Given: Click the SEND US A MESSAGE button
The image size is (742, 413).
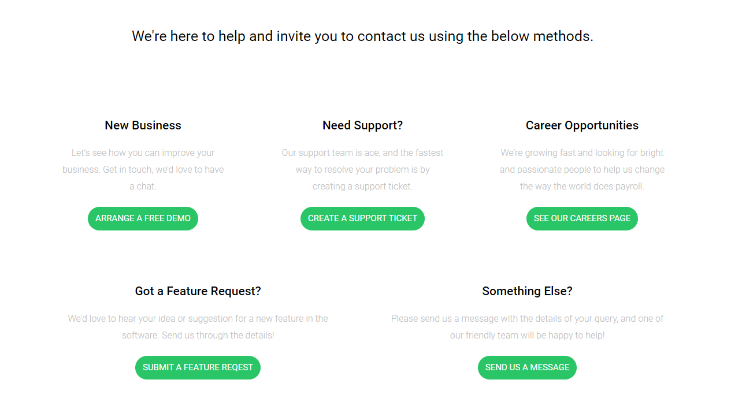Looking at the screenshot, I should (527, 367).
